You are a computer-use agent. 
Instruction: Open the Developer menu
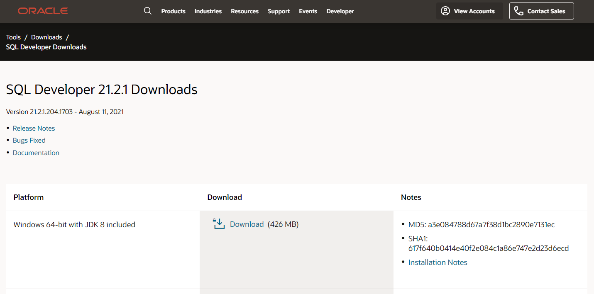coord(340,11)
